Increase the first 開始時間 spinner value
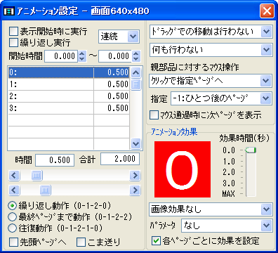278x253 pixels. pos(82,53)
